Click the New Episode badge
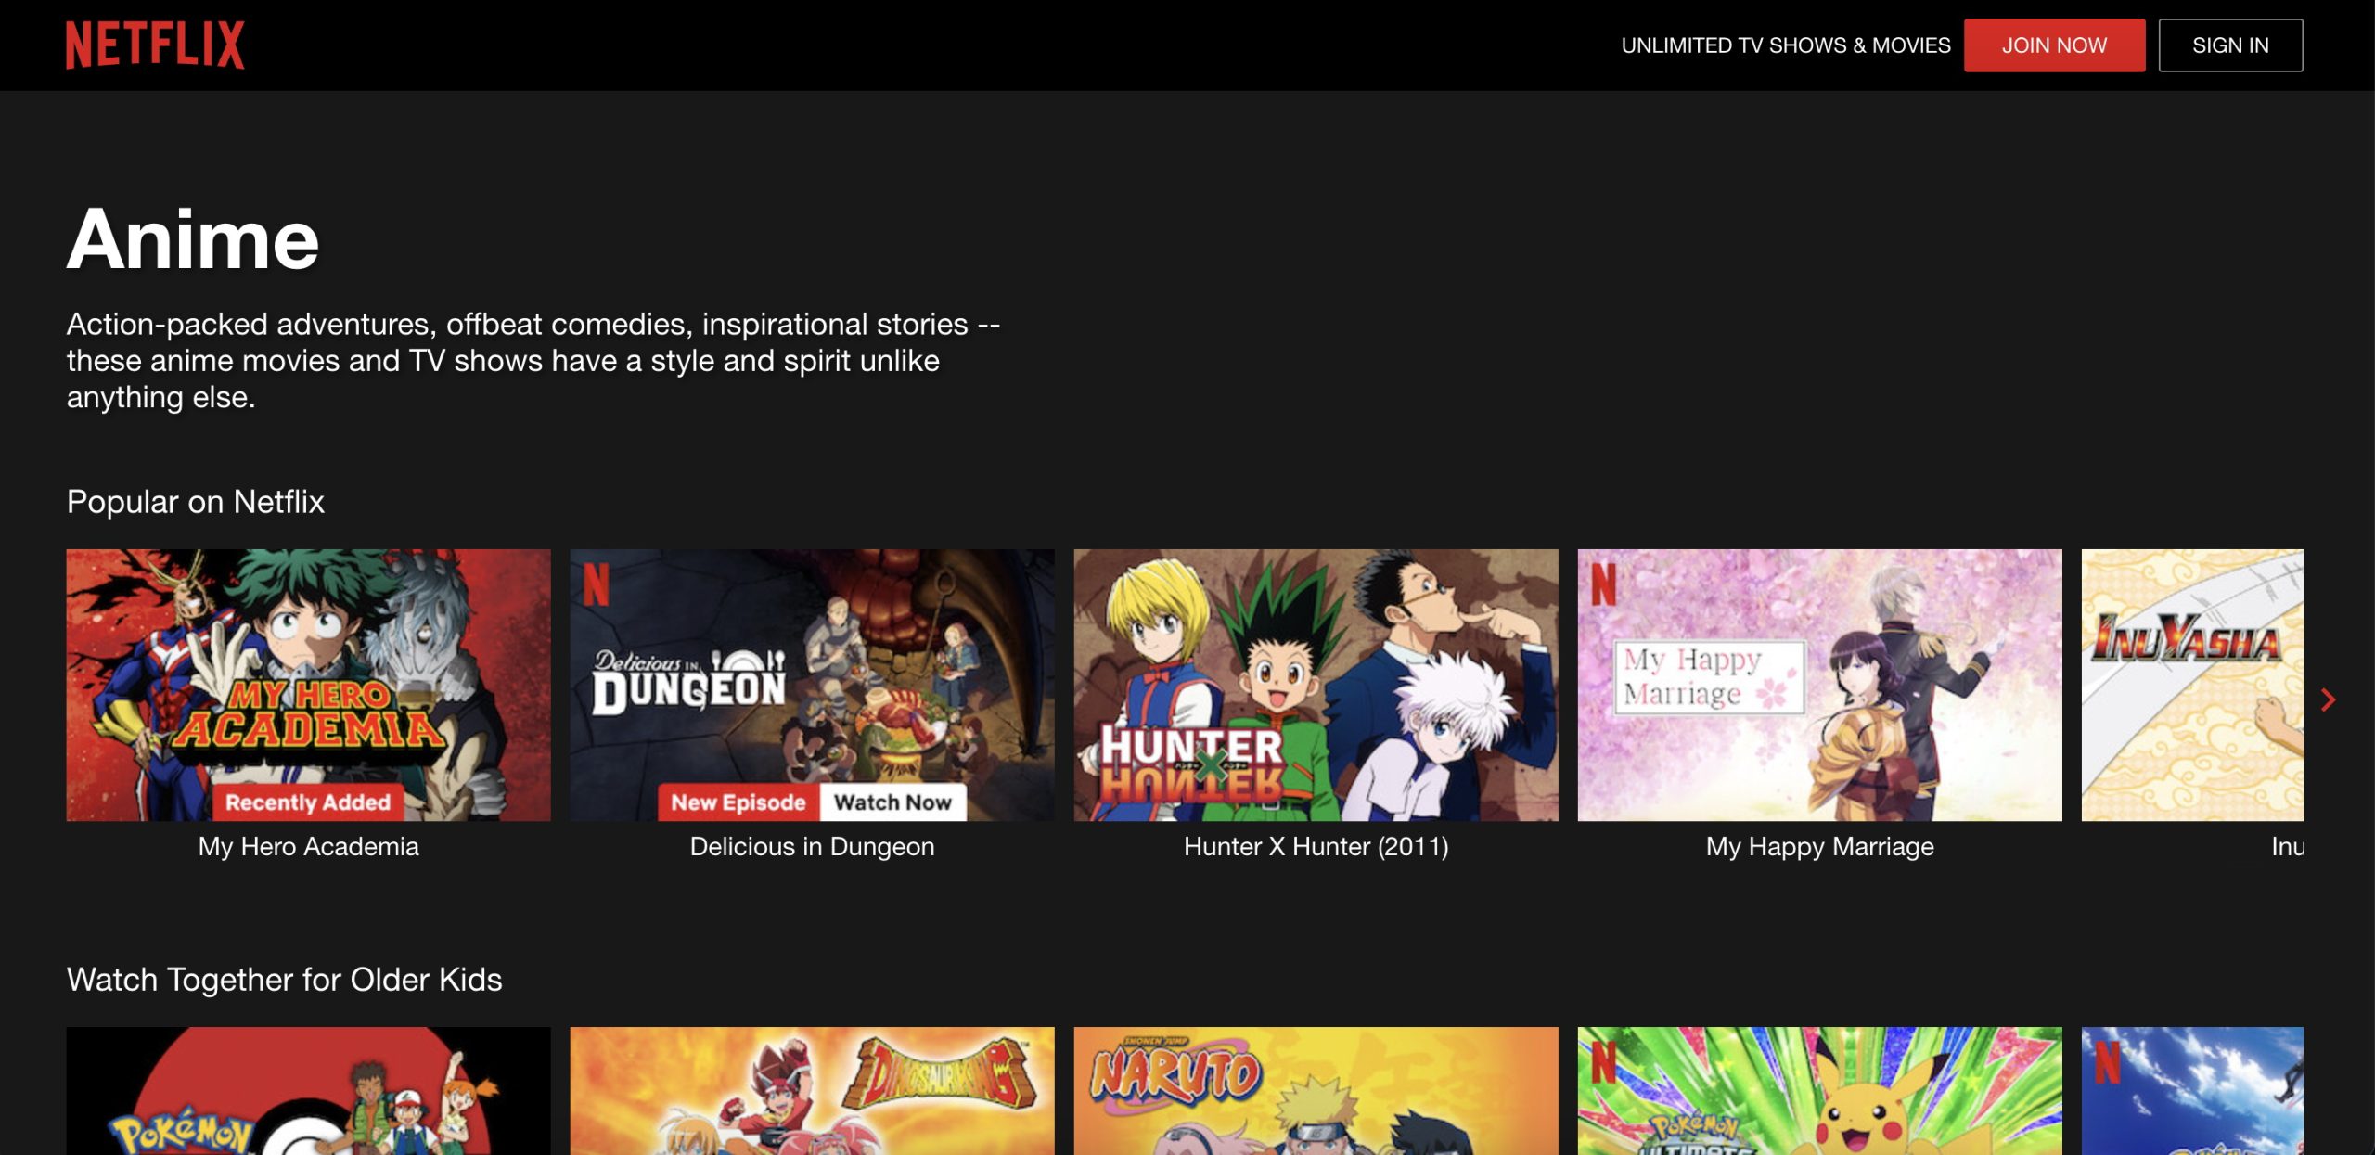This screenshot has height=1155, width=2375. click(x=738, y=802)
